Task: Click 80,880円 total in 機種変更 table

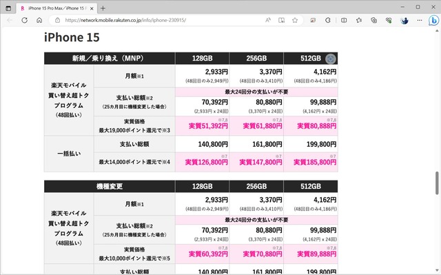Action: pyautogui.click(x=269, y=230)
